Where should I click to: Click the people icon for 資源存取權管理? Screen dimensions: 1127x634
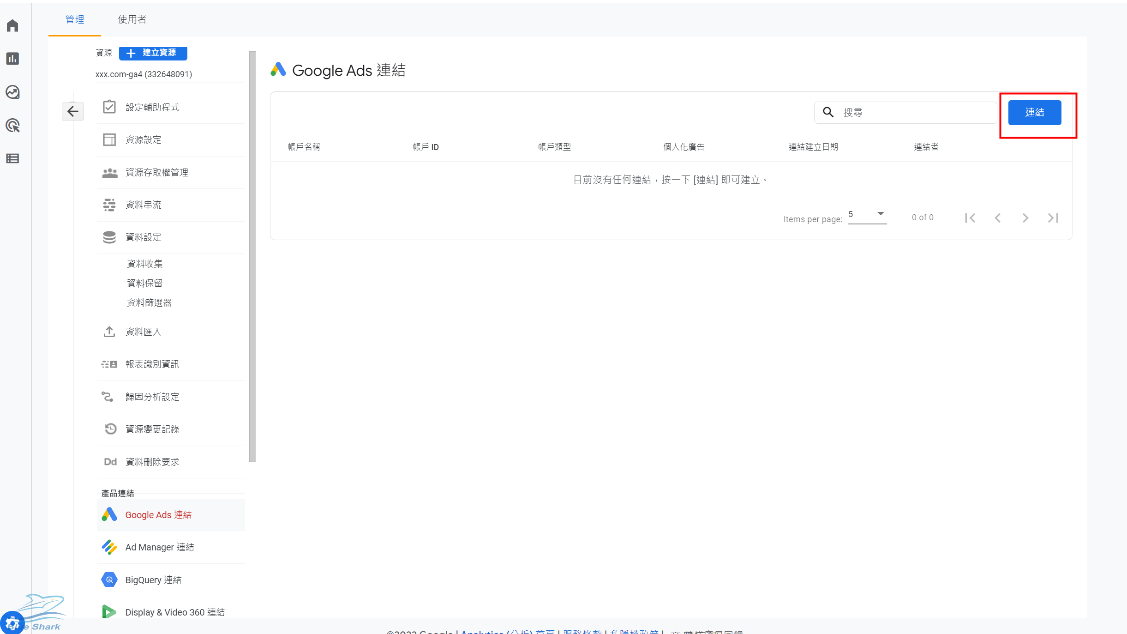(109, 173)
